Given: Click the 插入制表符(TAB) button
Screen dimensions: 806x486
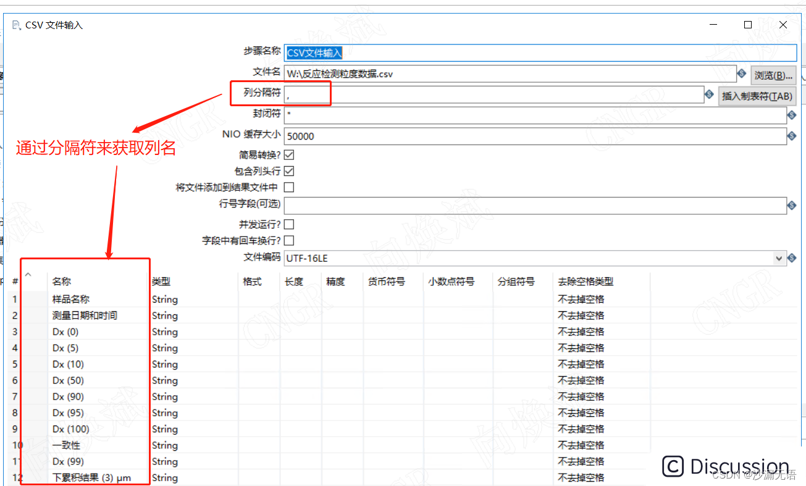Looking at the screenshot, I should pyautogui.click(x=756, y=94).
